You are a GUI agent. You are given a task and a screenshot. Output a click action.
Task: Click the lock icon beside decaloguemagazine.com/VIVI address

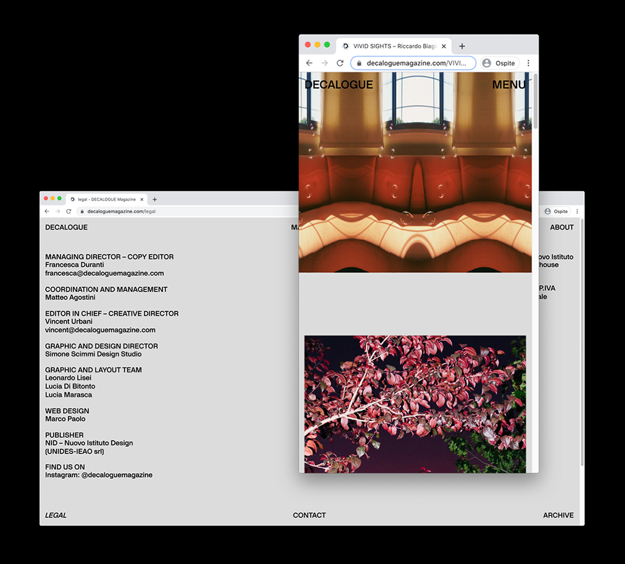click(x=359, y=63)
